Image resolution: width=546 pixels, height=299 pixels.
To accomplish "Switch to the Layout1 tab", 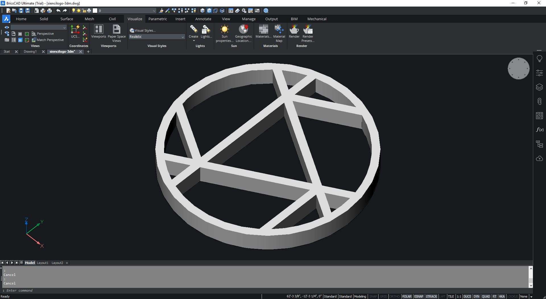I will click(x=43, y=263).
